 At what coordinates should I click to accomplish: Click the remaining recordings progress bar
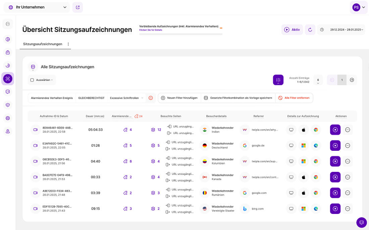(x=181, y=34)
